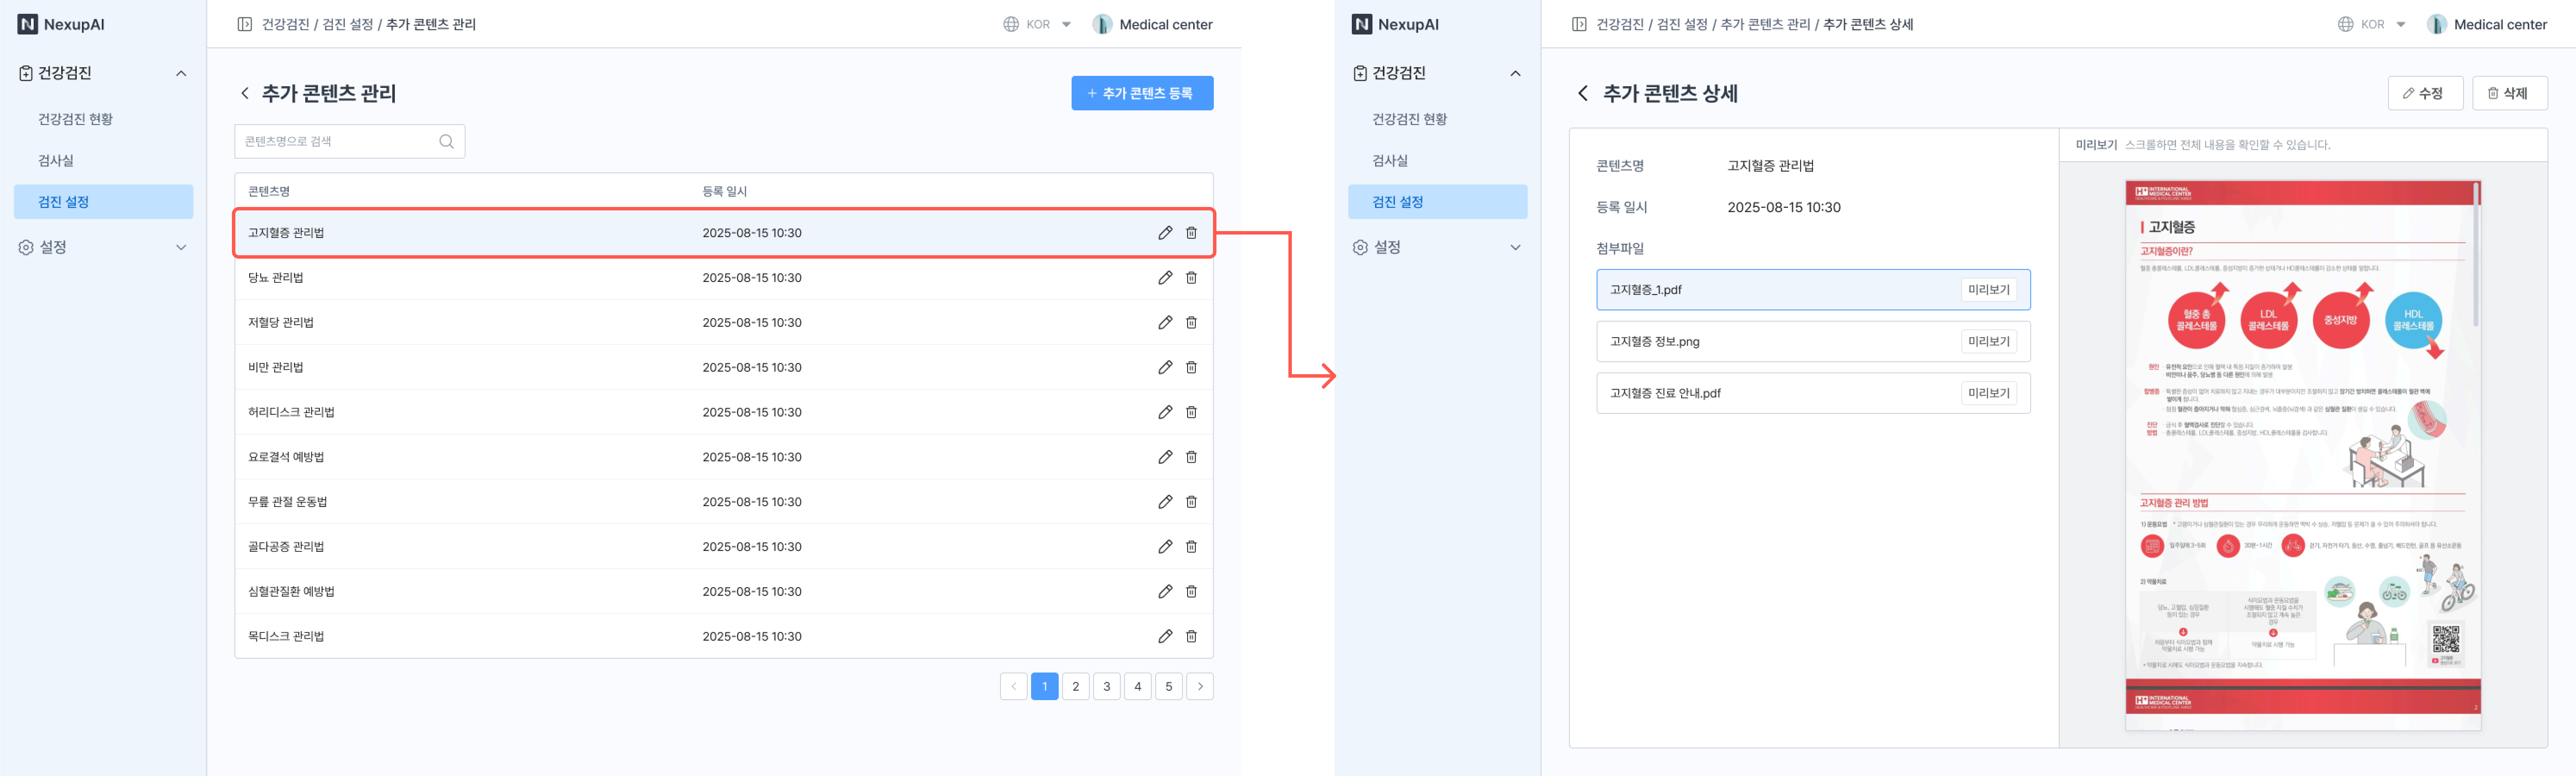Select 검사실 menu item in right sidebar

[1390, 160]
